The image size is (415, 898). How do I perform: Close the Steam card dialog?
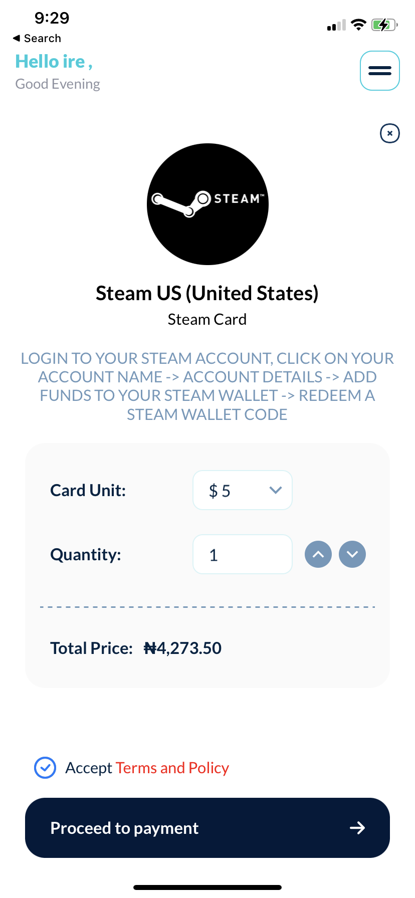pos(390,133)
